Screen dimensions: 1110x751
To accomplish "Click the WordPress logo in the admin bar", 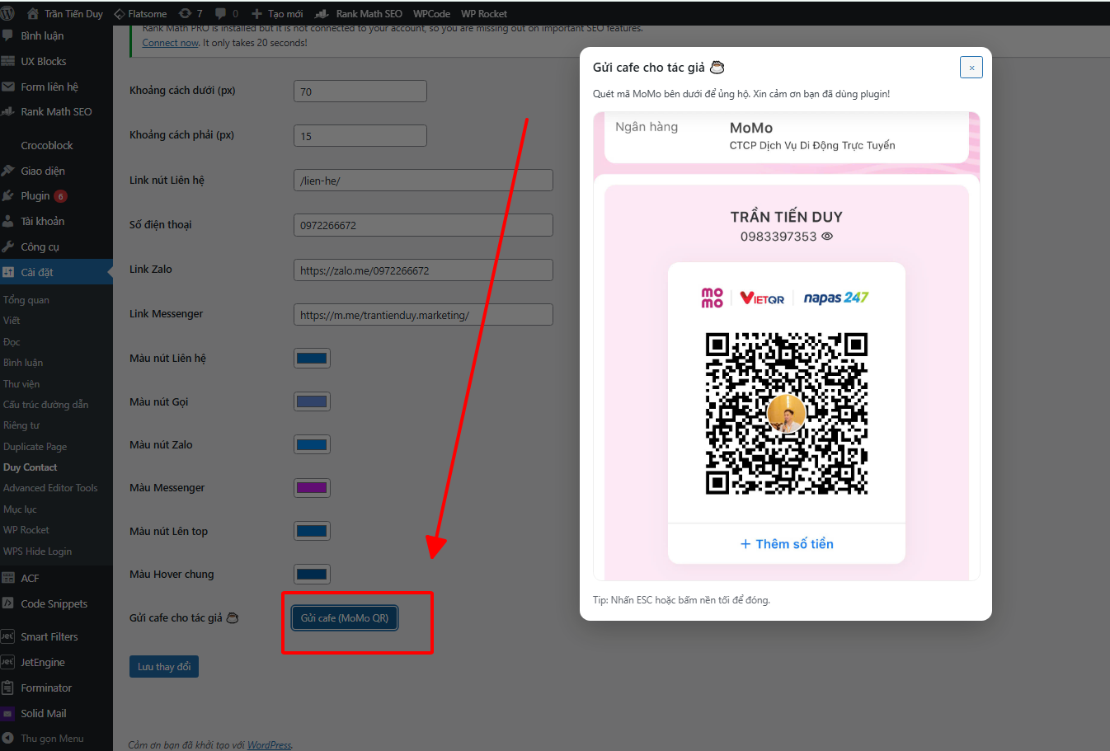I will (9, 13).
